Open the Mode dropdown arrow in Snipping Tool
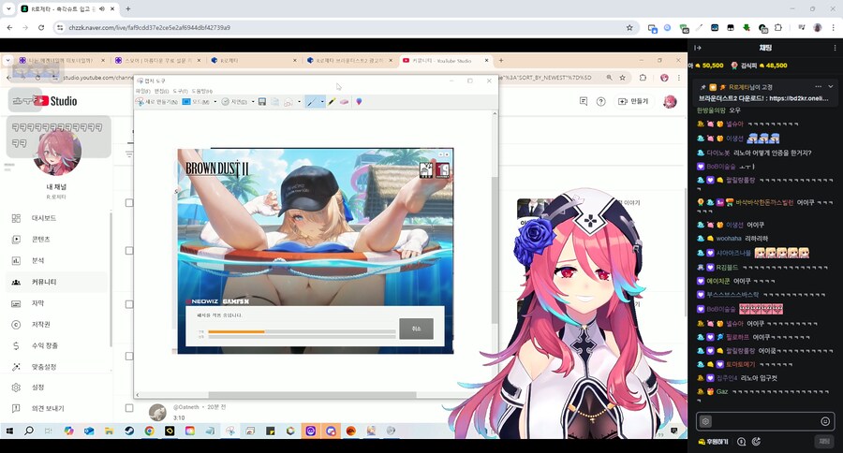 [x=215, y=102]
